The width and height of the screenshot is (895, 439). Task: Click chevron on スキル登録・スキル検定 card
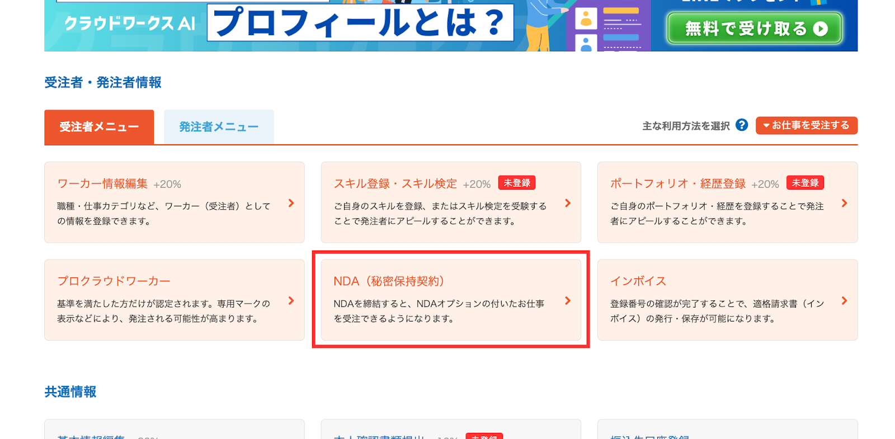568,203
